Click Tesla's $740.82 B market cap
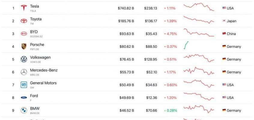 tap(126, 8)
